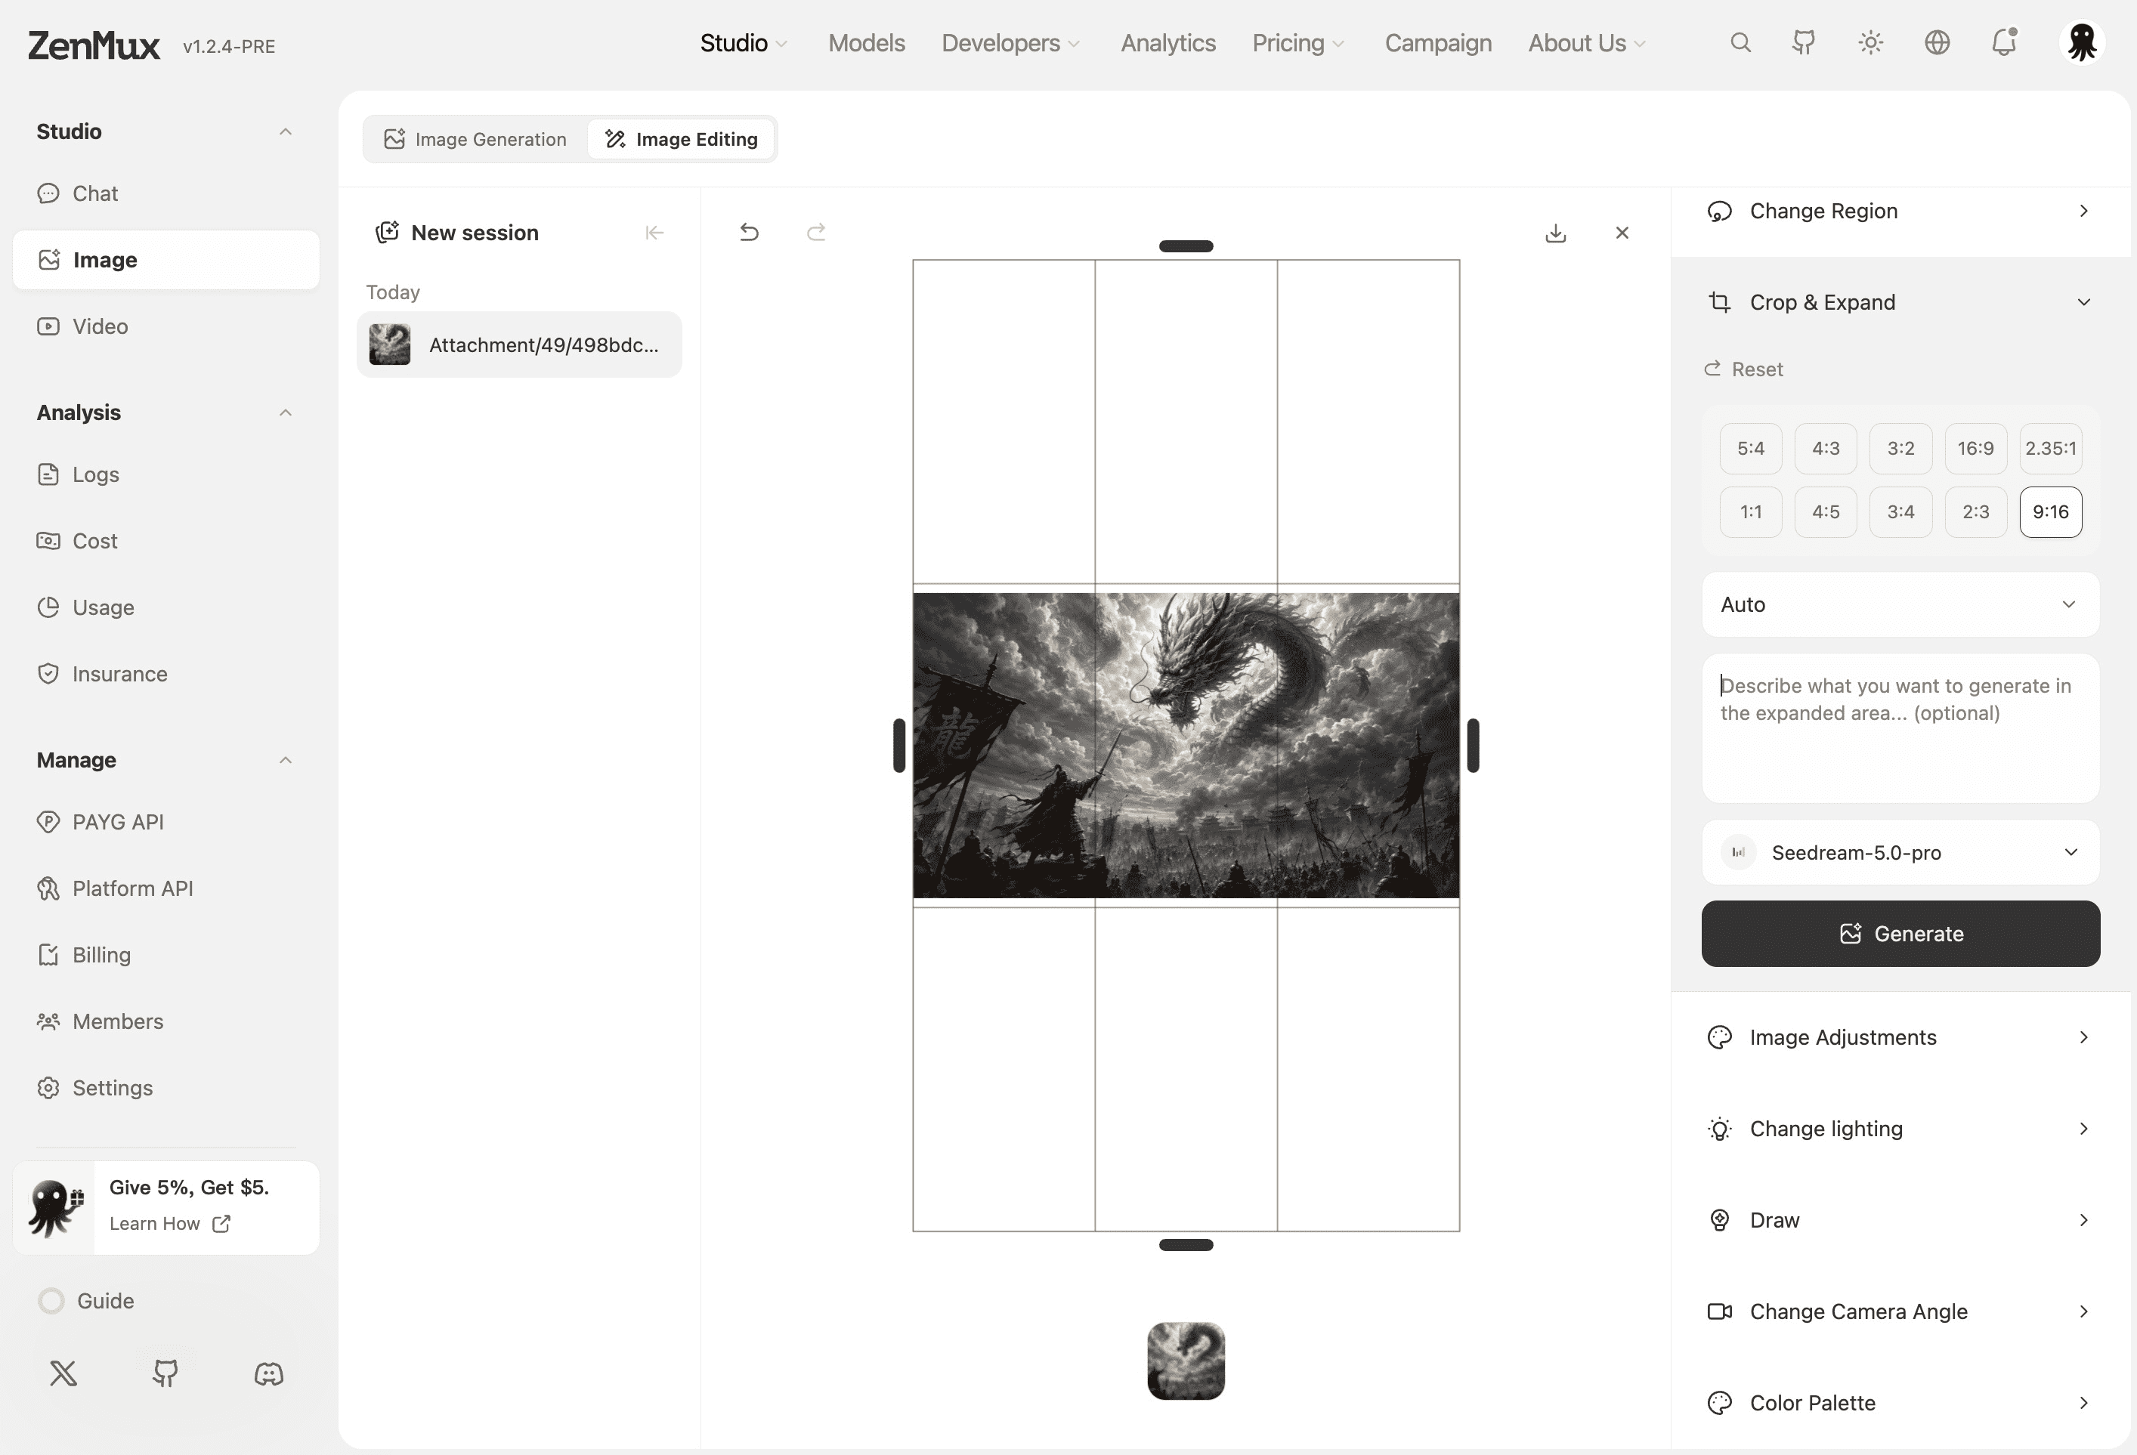
Task: Close the editor with the X icon
Action: 1622,233
